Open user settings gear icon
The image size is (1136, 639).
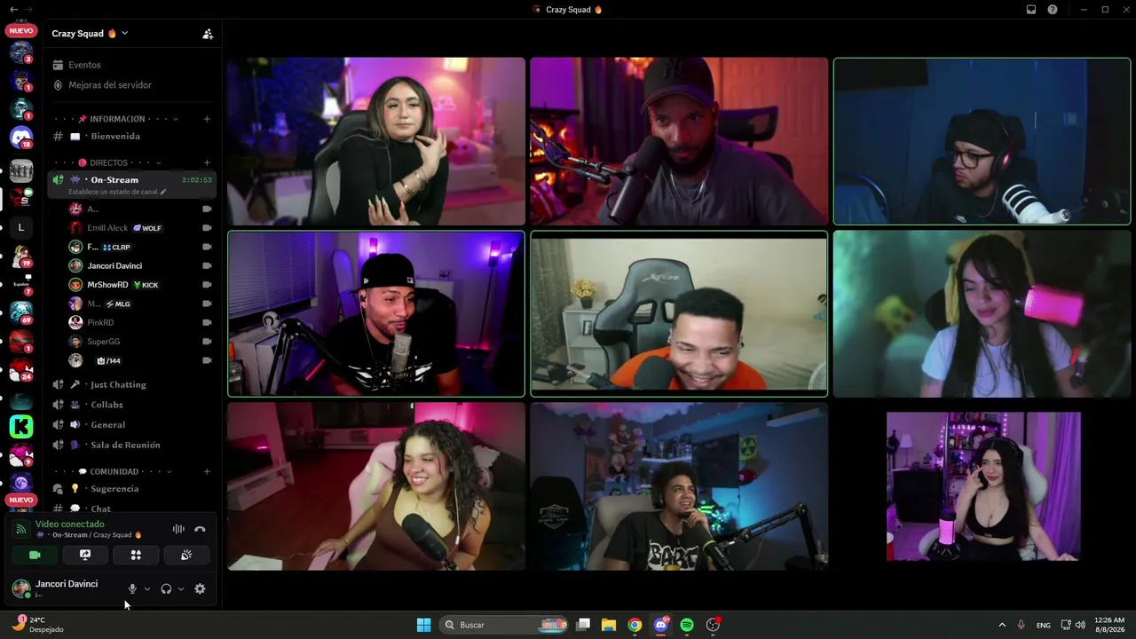pos(200,588)
